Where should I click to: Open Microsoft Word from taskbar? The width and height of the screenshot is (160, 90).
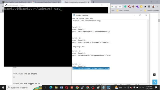click(61, 87)
